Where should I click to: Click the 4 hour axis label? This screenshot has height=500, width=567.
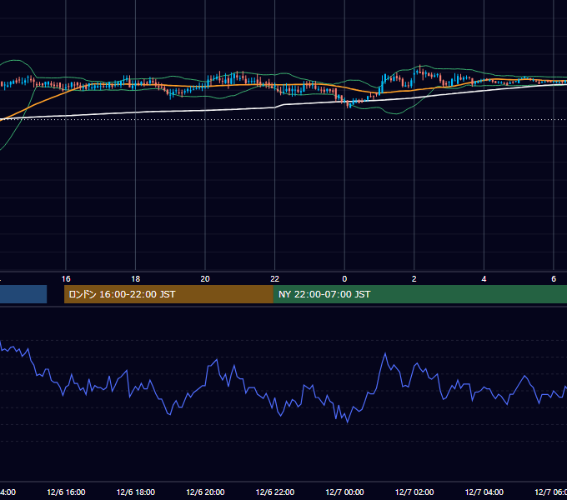click(484, 279)
